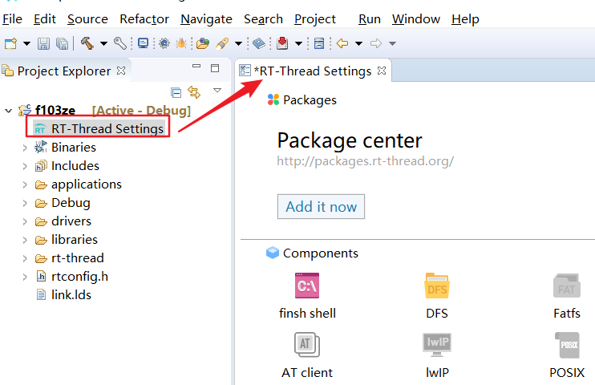Click the Debug bug icon
This screenshot has width=595, height=385.
pos(182,43)
